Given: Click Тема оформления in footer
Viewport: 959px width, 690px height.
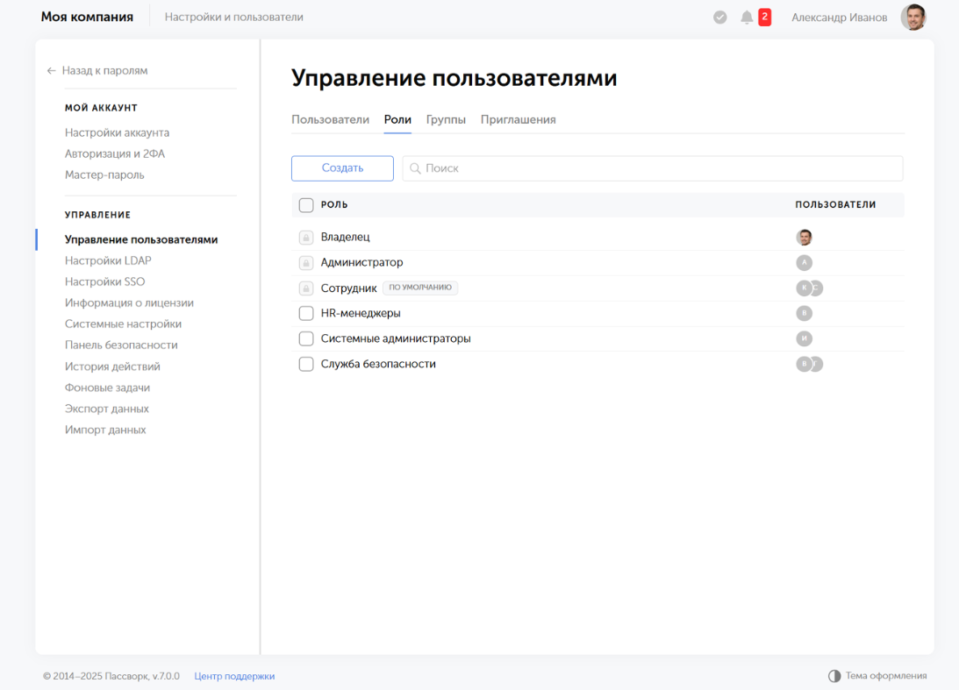Looking at the screenshot, I should pos(885,676).
